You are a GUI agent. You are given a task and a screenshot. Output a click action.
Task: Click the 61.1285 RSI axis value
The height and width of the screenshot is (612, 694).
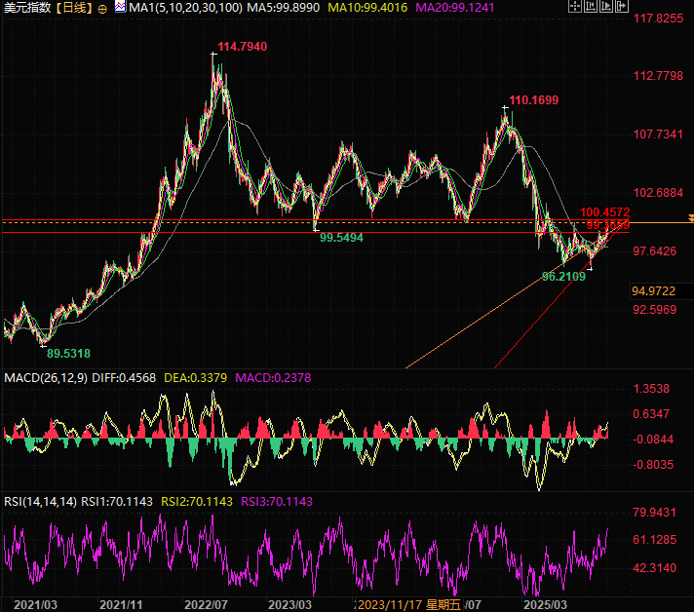click(x=655, y=540)
